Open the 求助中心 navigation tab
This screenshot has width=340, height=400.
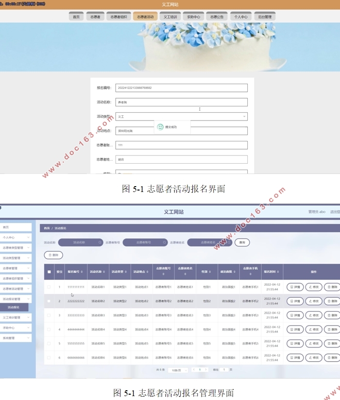193,17
